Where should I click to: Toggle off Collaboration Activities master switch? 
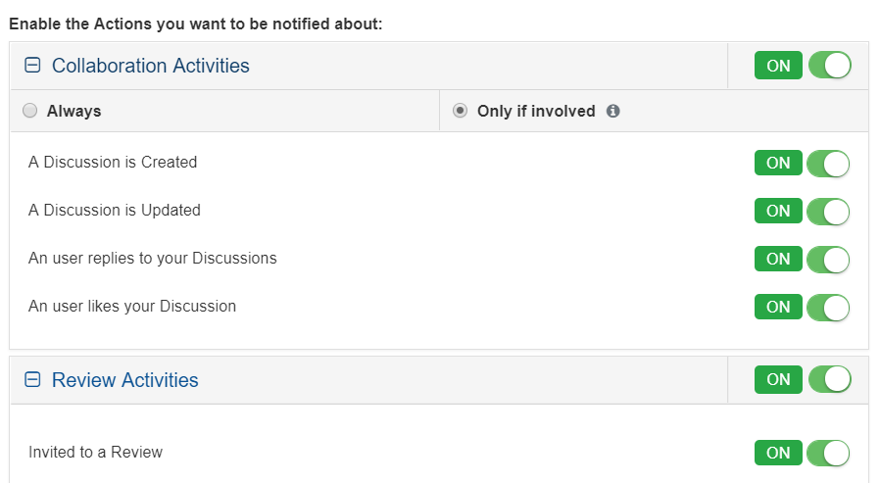click(803, 66)
